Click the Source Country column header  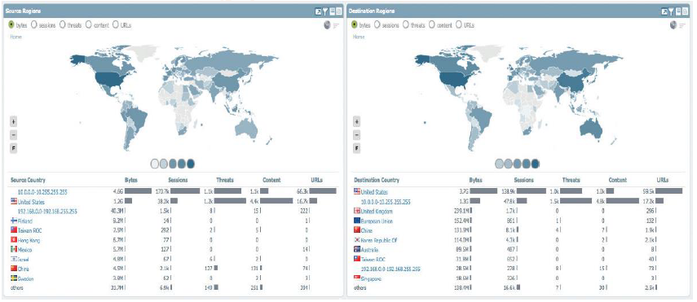coord(28,180)
